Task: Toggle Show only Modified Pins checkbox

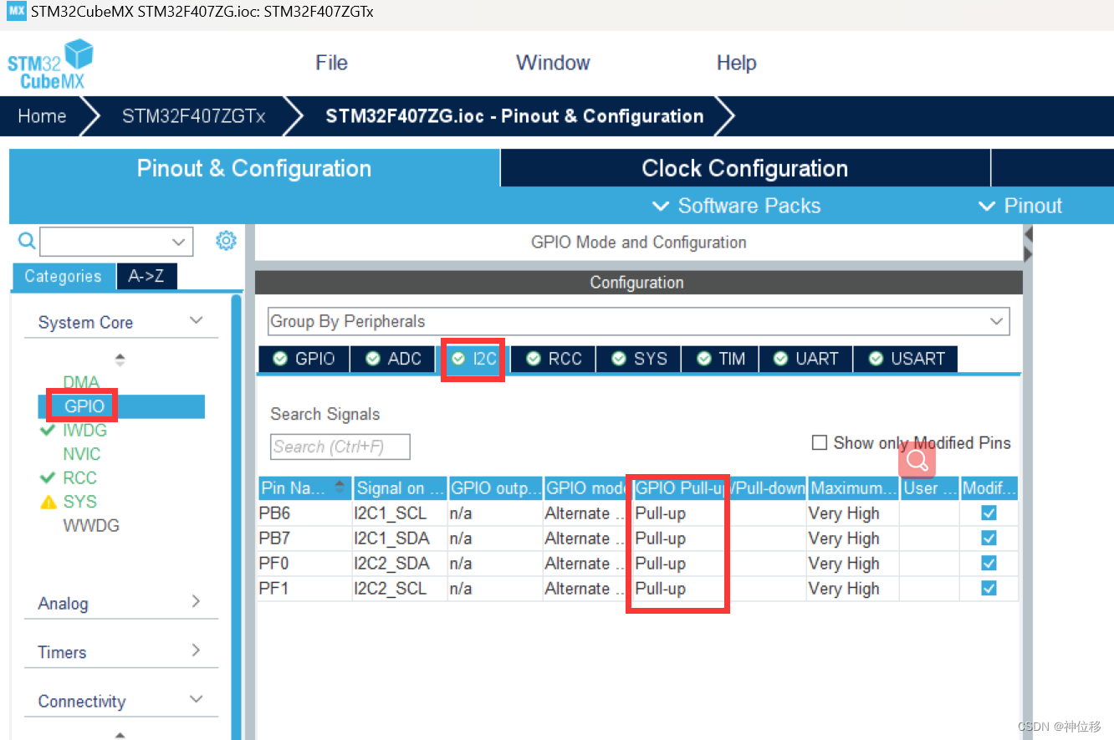Action: point(820,443)
